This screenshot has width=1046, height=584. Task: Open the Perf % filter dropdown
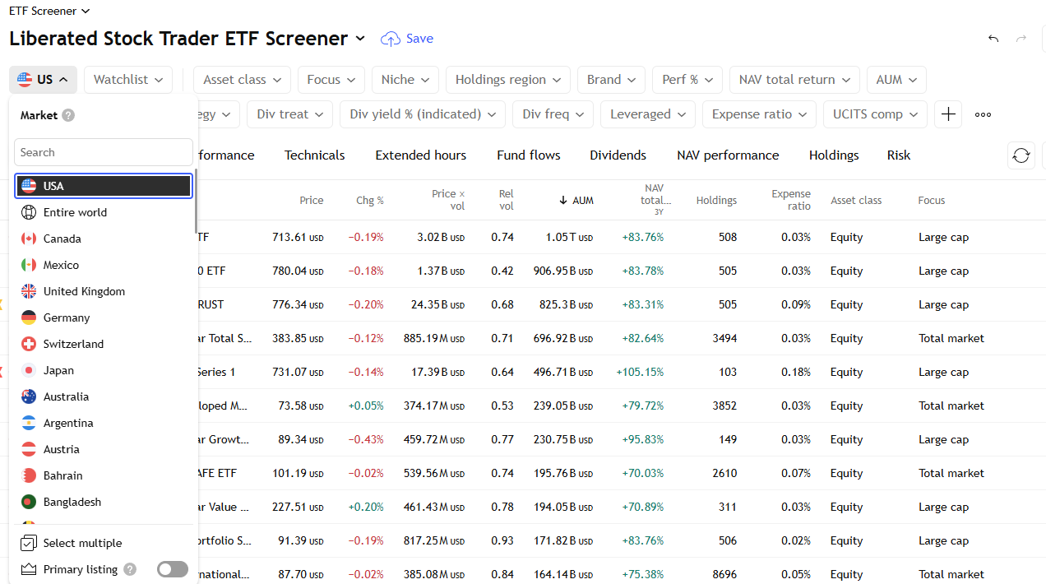687,80
